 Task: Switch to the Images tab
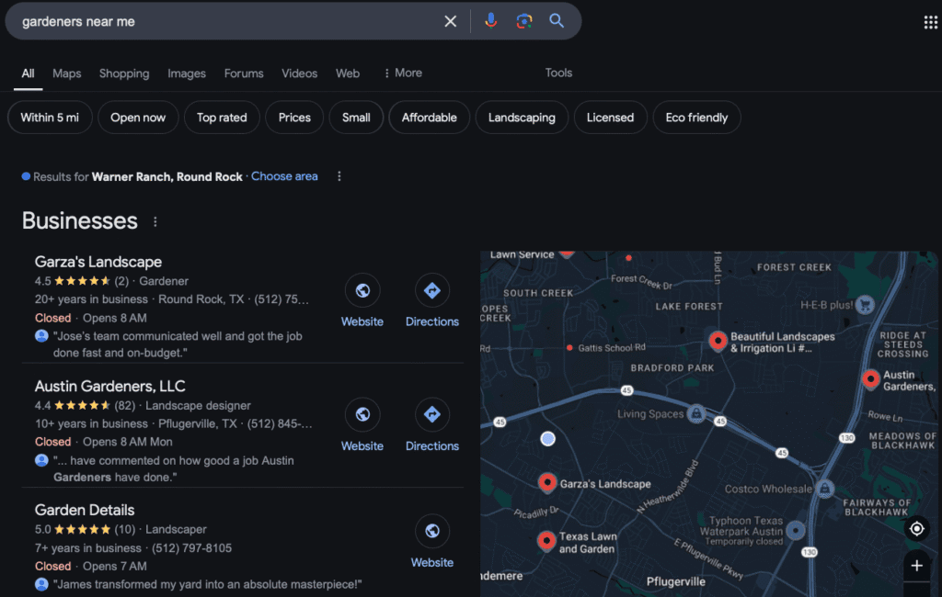click(x=186, y=73)
